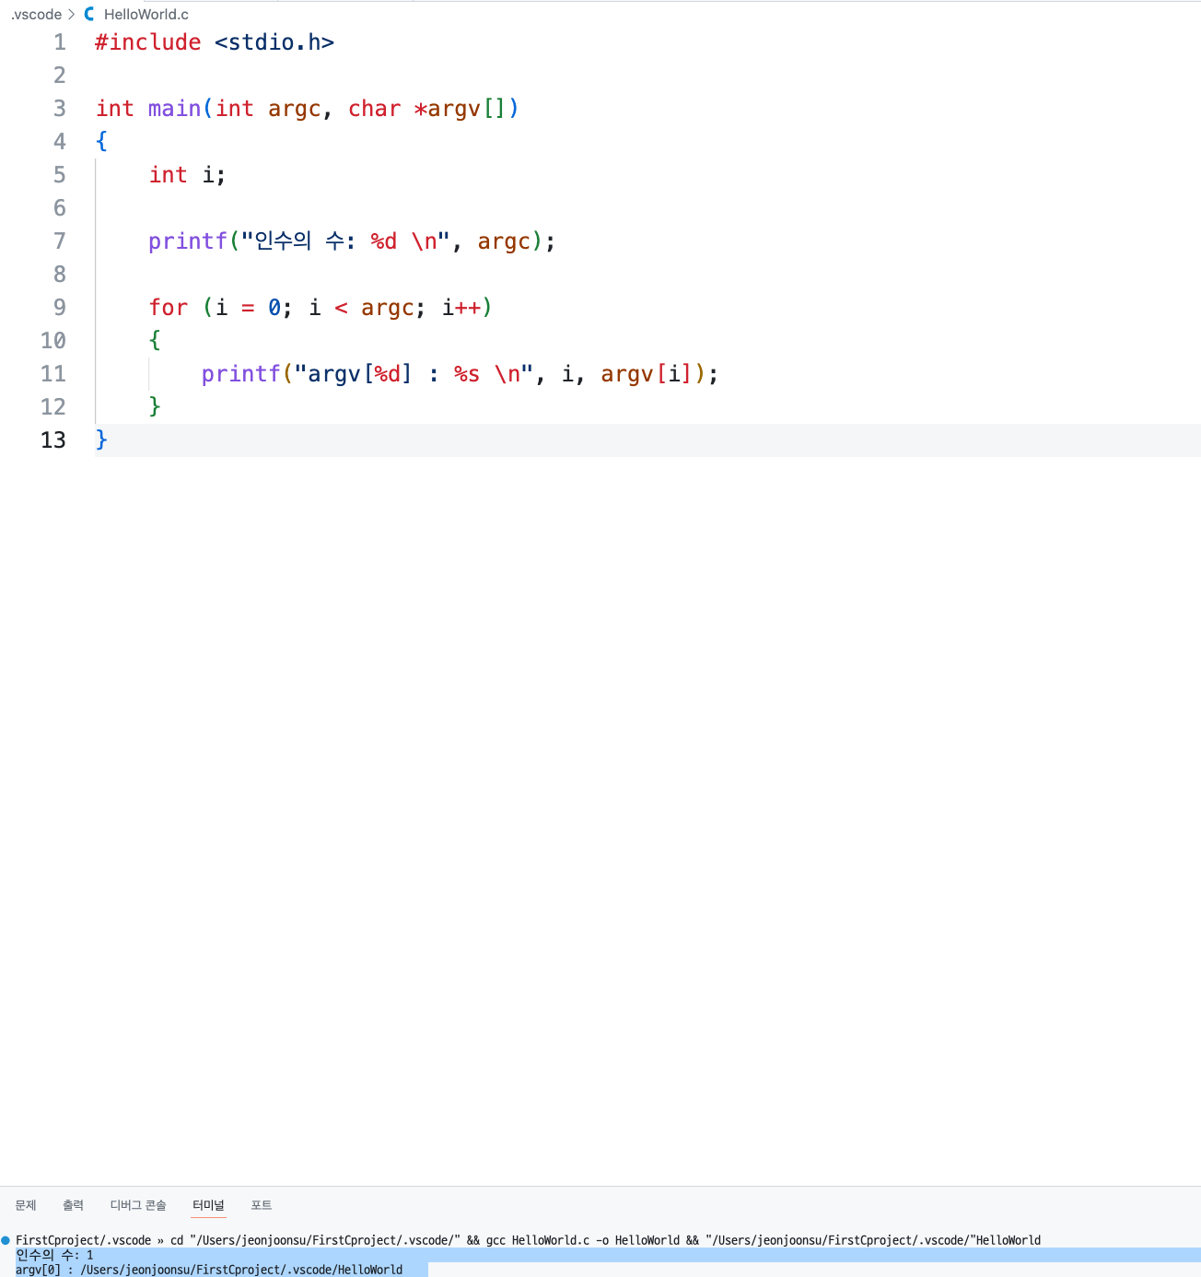Click line number 13 in the gutter
This screenshot has height=1277, width=1201.
53,440
